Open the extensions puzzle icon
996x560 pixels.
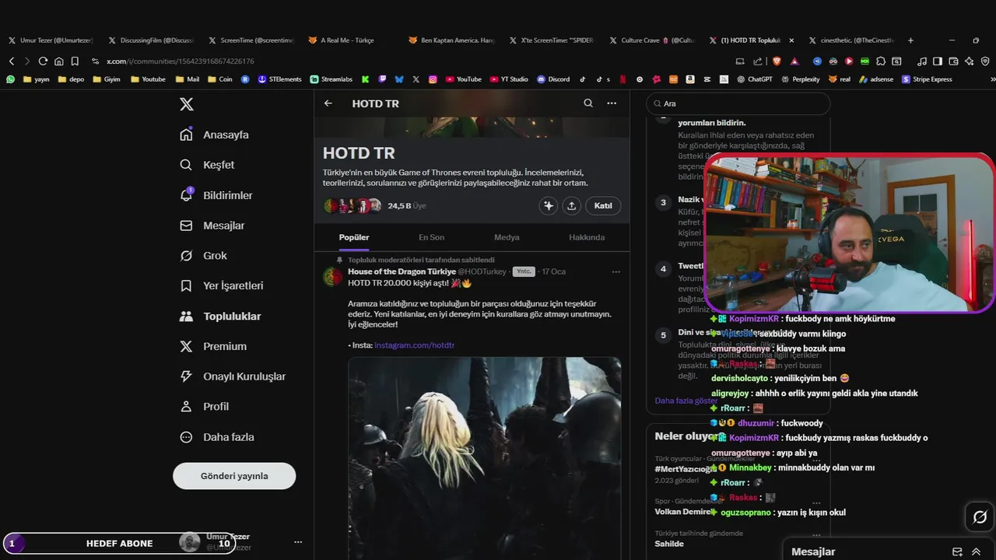click(x=881, y=61)
